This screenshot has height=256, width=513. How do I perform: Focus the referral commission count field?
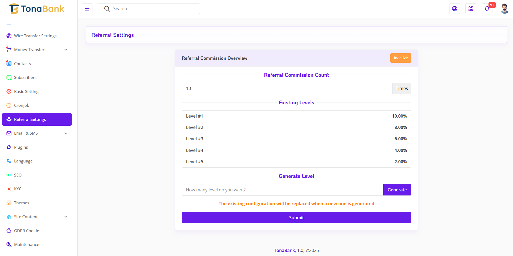pos(287,88)
